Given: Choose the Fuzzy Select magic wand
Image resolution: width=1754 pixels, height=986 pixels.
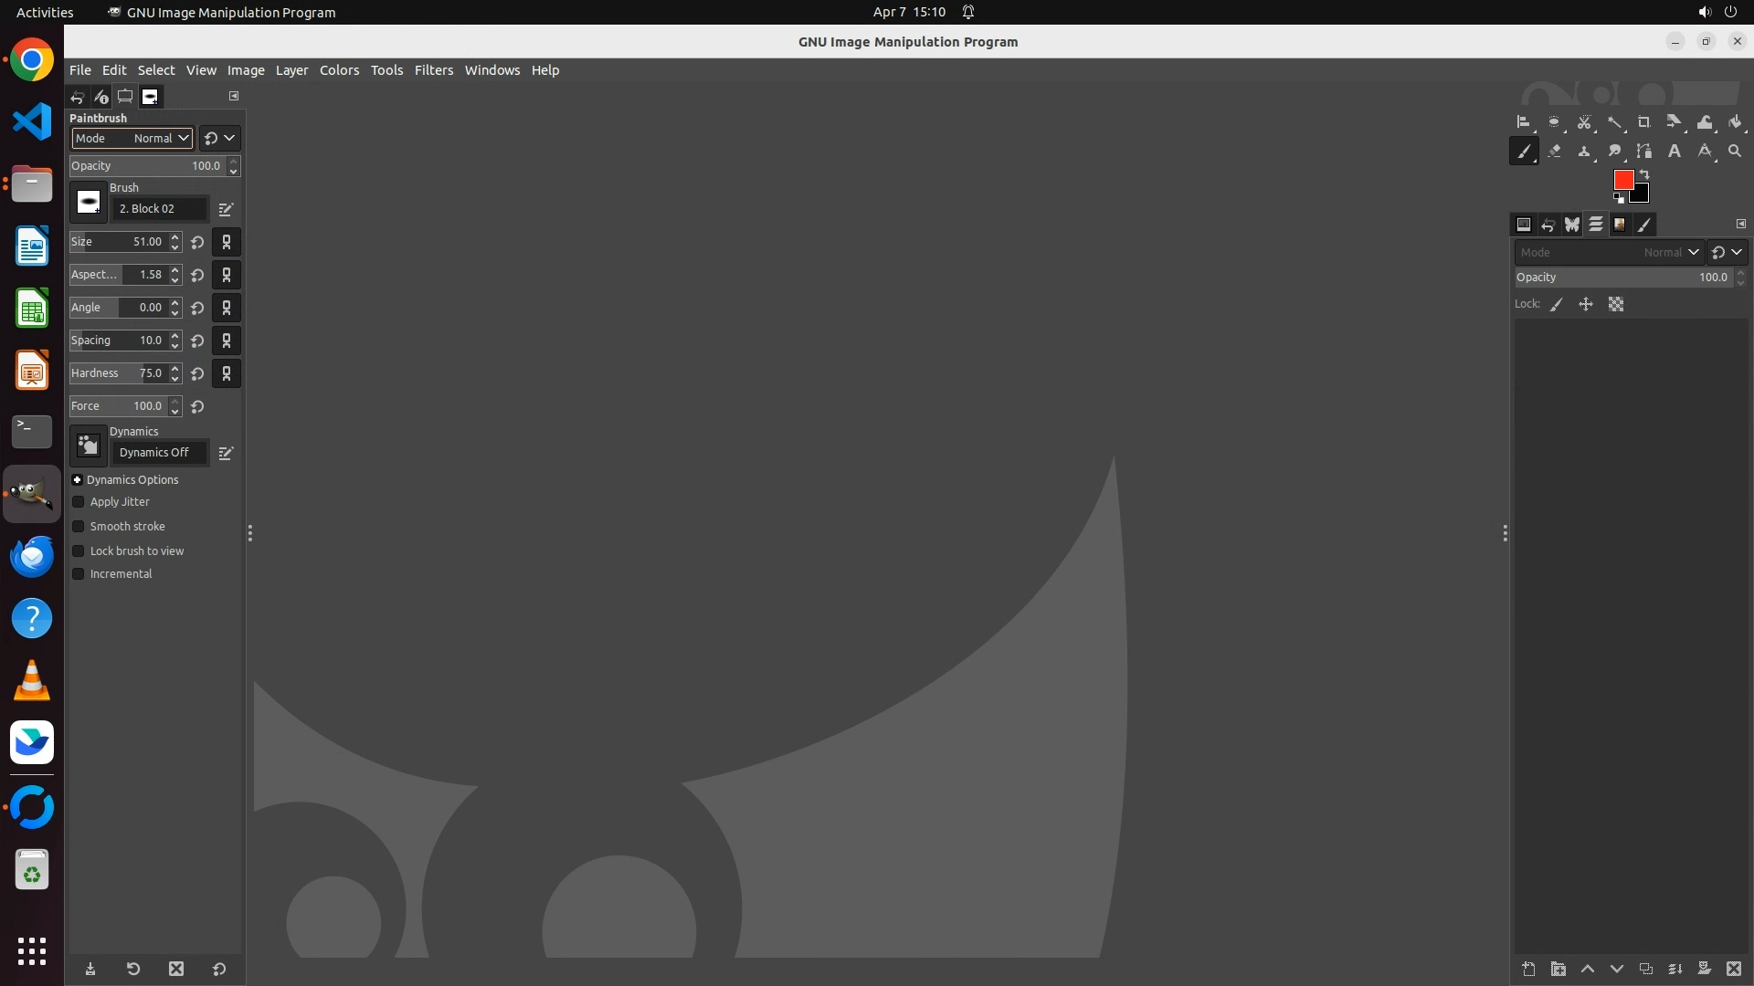Looking at the screenshot, I should [x=1614, y=122].
